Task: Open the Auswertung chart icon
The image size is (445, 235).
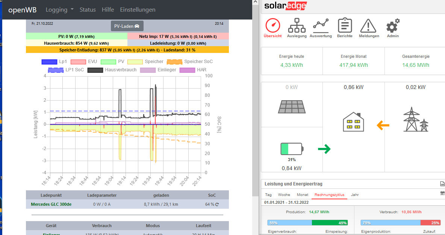Action: pos(321,26)
